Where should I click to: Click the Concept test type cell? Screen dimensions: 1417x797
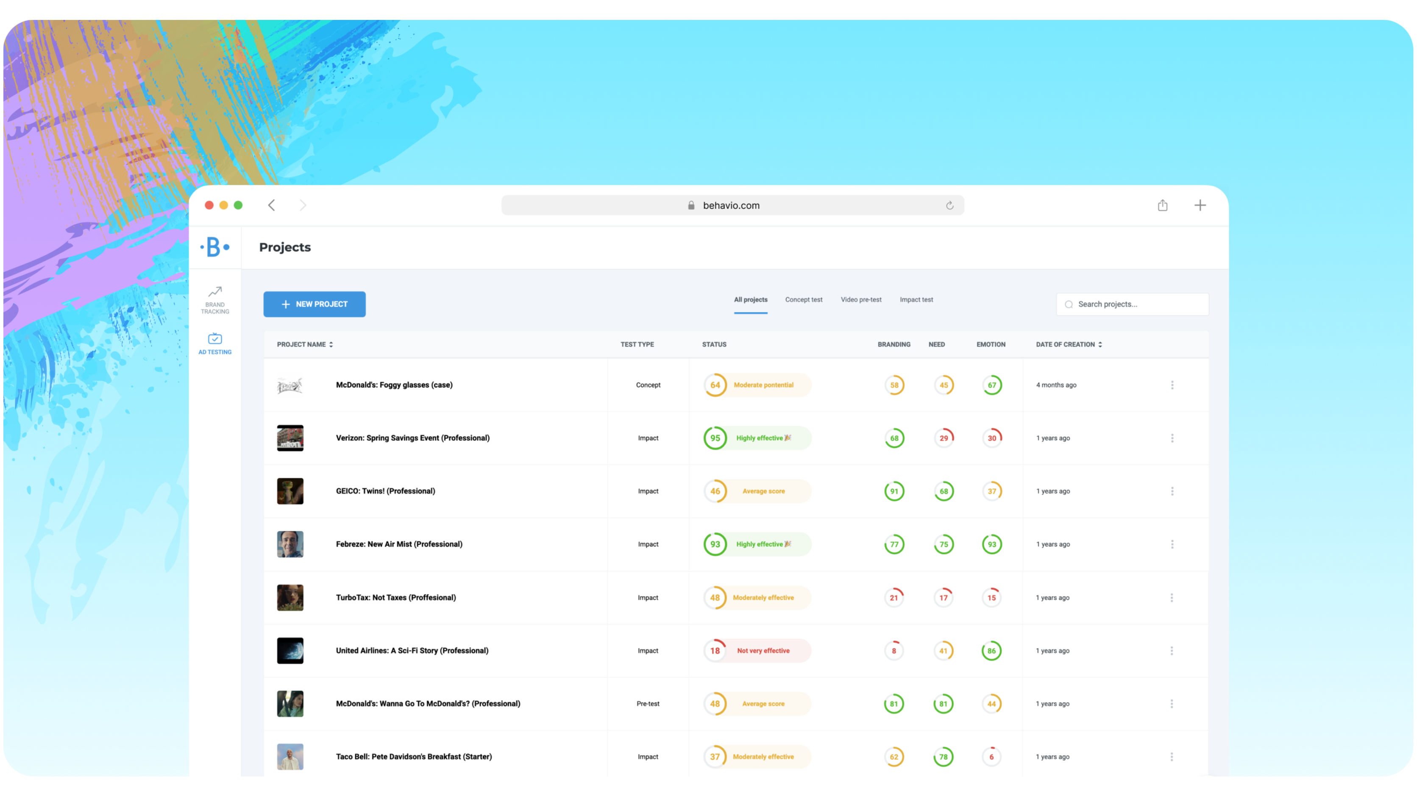click(x=648, y=385)
